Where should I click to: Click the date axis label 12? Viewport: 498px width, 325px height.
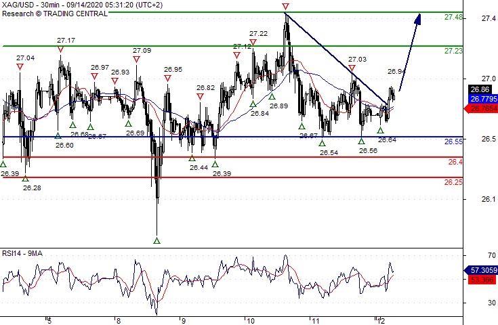381,321
